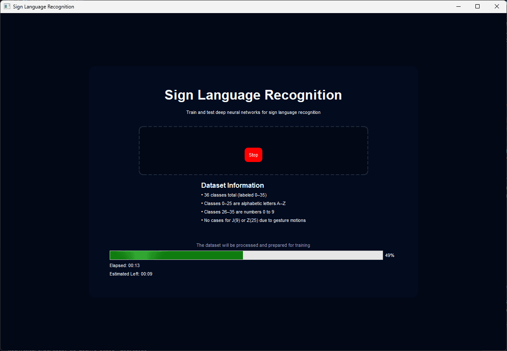The image size is (507, 351).
Task: Click the Stop button to halt processing
Action: point(253,155)
